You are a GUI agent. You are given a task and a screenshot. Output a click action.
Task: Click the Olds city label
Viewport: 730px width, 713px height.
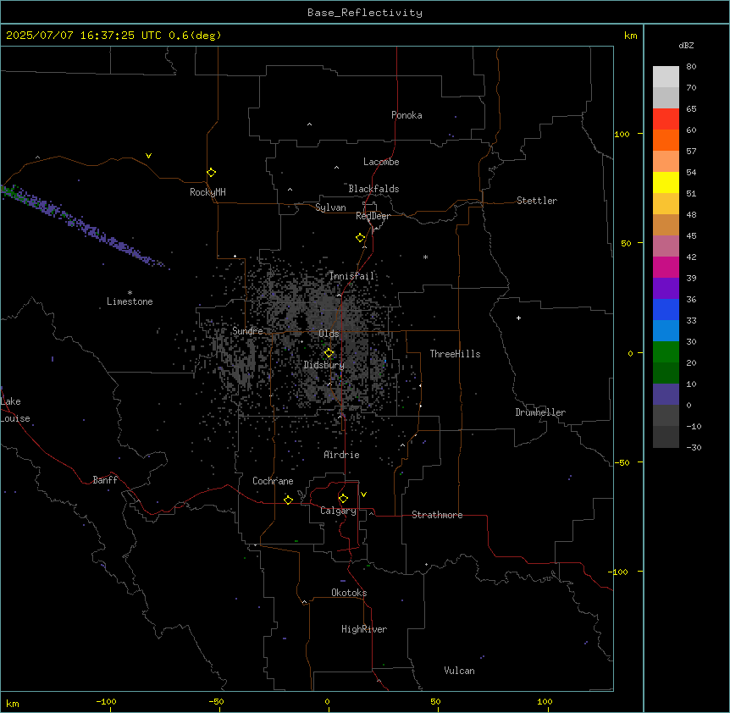[329, 334]
